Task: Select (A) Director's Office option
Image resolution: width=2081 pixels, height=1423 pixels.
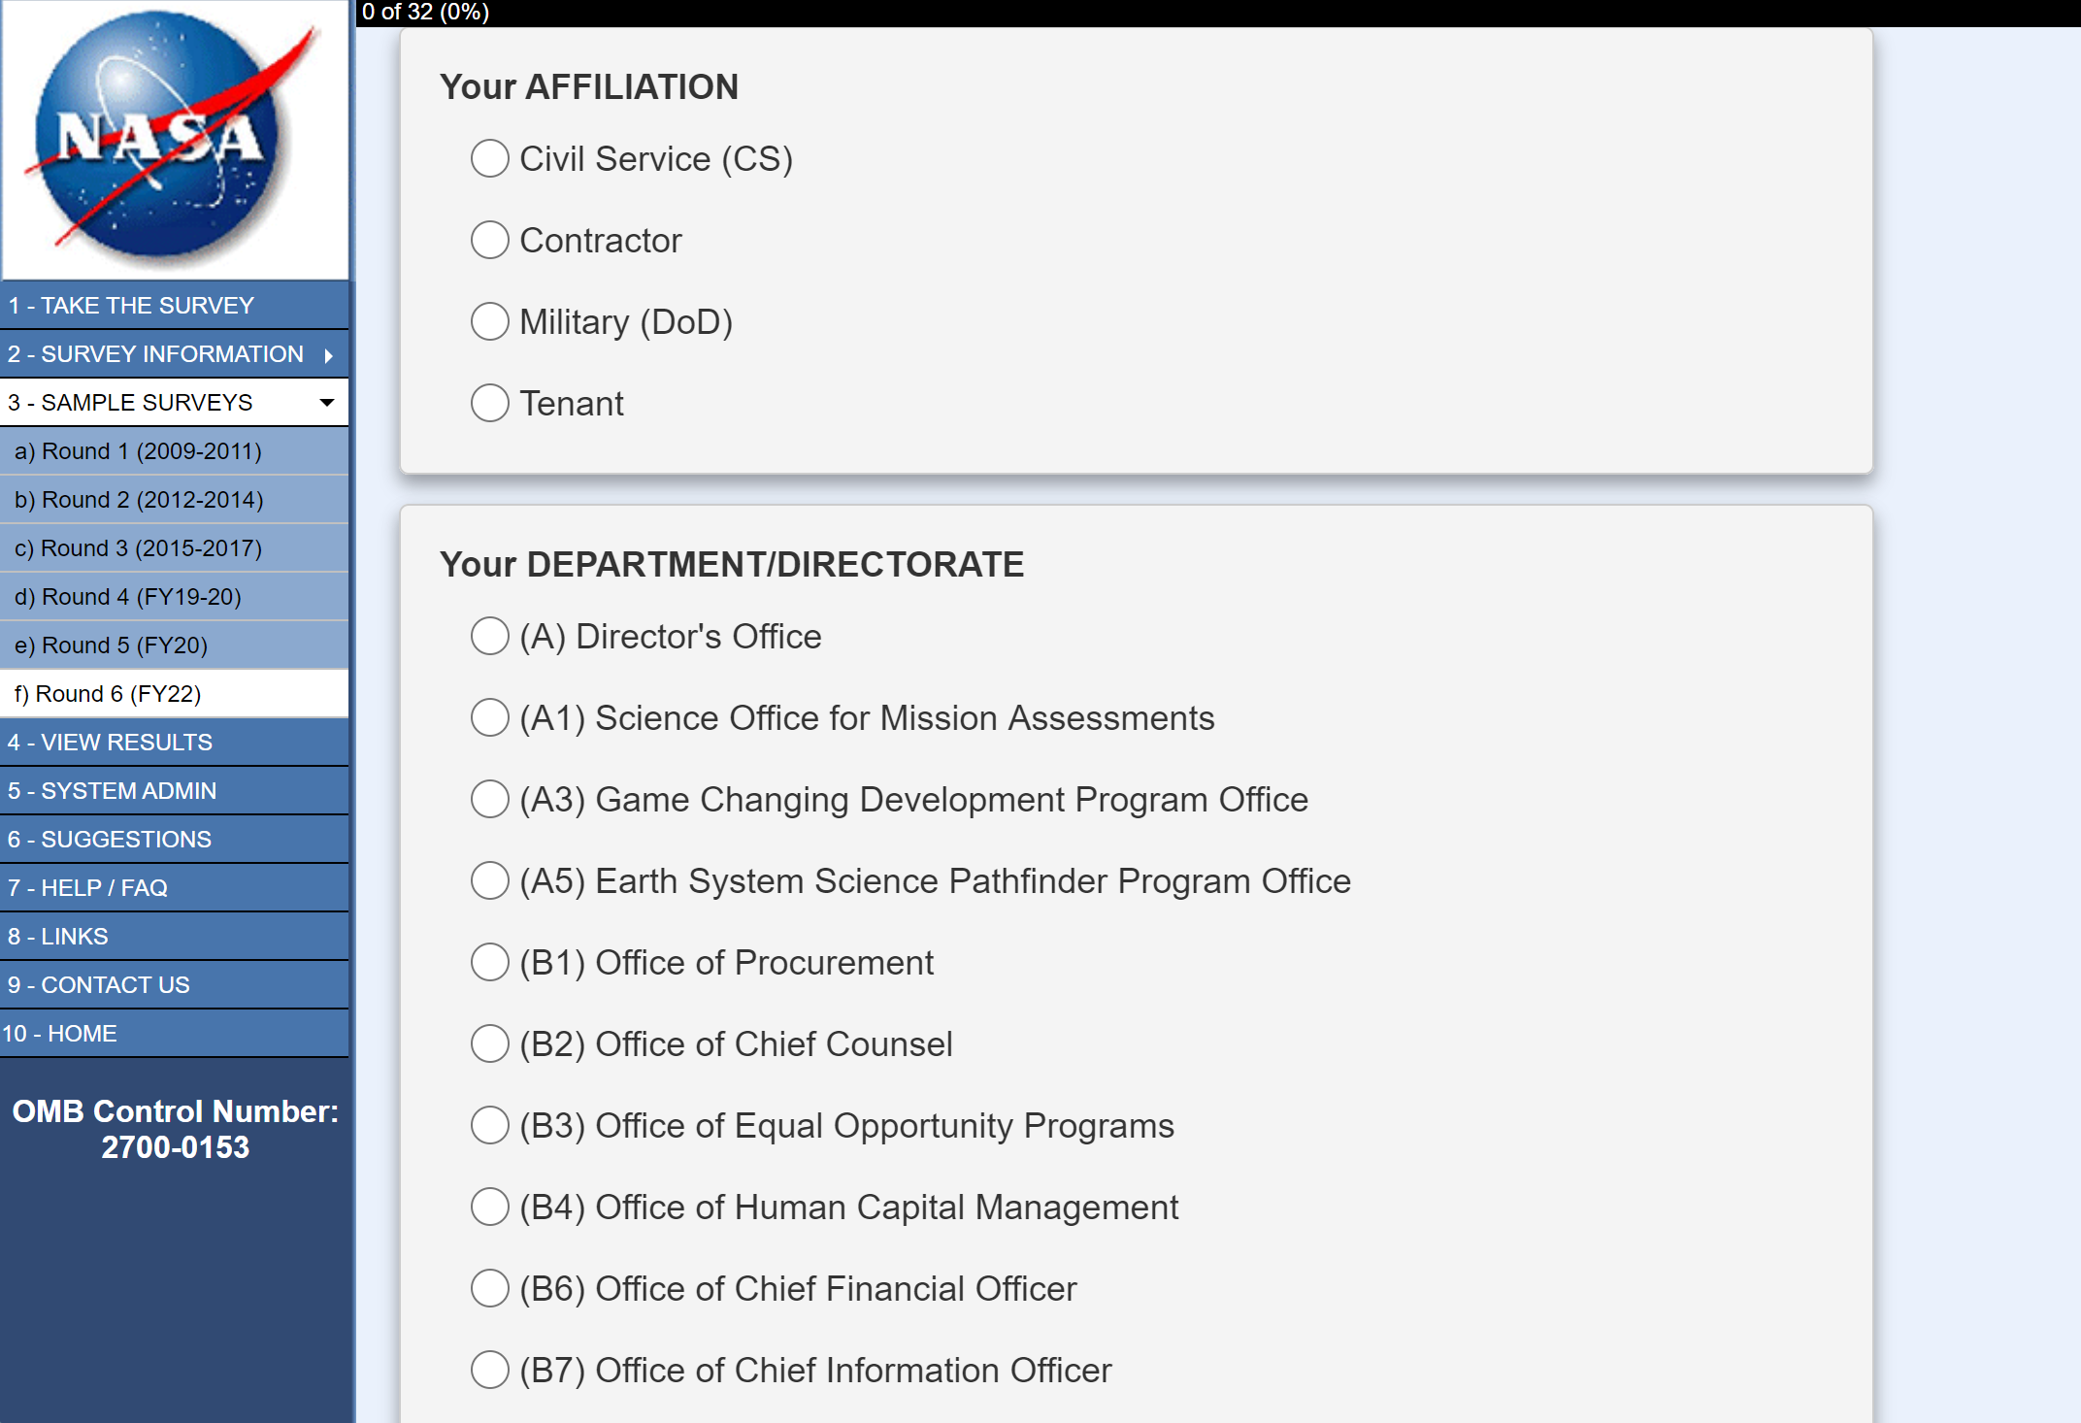Action: coord(489,637)
